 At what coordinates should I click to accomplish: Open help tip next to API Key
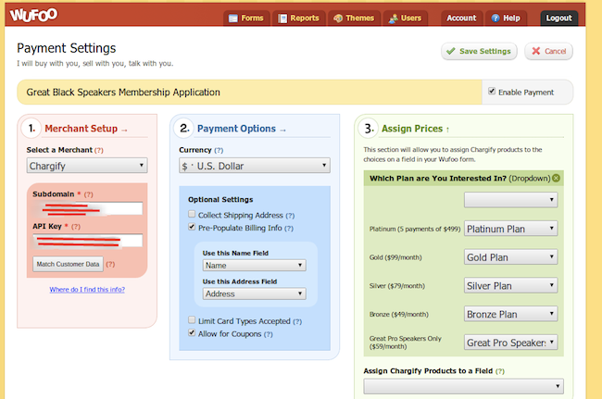(76, 227)
